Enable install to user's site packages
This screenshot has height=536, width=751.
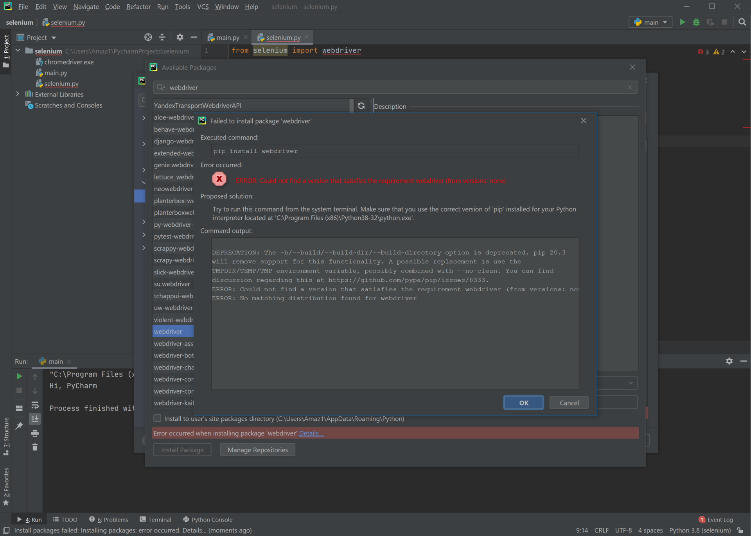point(157,418)
